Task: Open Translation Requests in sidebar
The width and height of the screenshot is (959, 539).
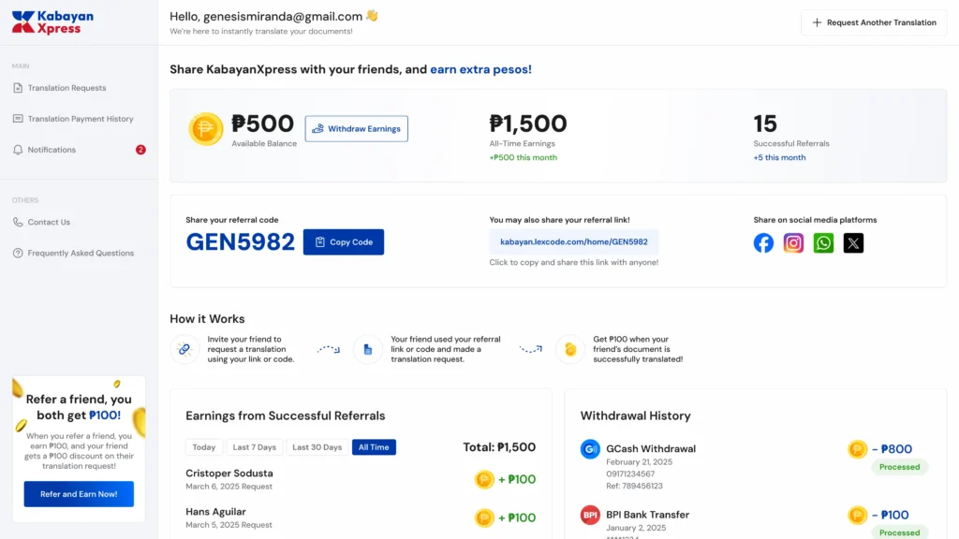Action: click(66, 88)
